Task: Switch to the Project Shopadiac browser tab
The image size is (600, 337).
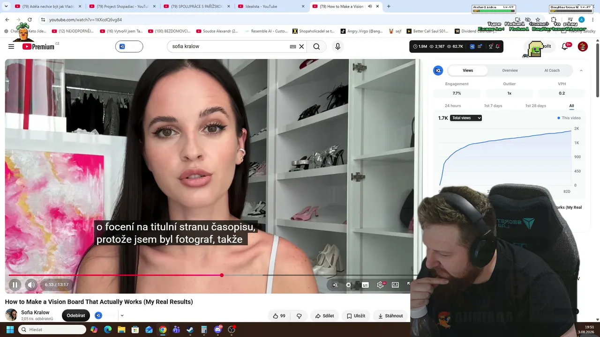Action: coord(122,7)
